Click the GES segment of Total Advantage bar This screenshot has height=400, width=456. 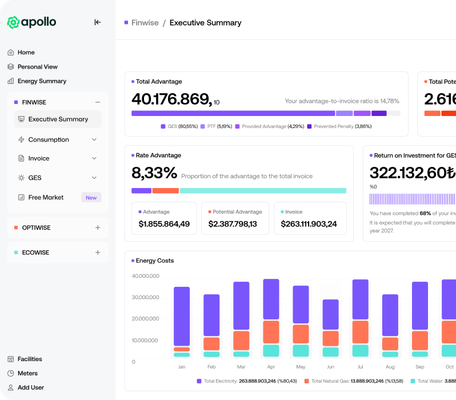tap(233, 113)
